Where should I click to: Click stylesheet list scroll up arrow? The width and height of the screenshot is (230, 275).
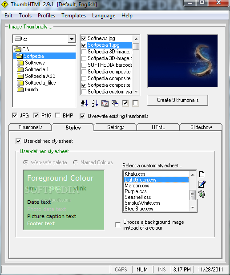tap(193, 175)
